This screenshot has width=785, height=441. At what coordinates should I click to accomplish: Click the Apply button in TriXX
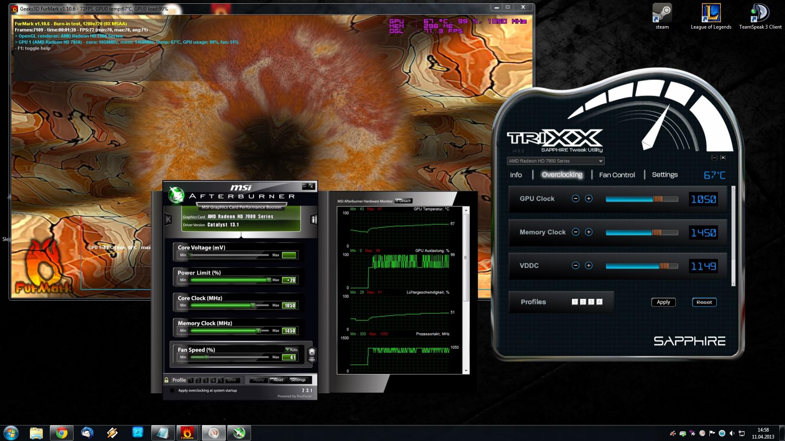[x=663, y=302]
